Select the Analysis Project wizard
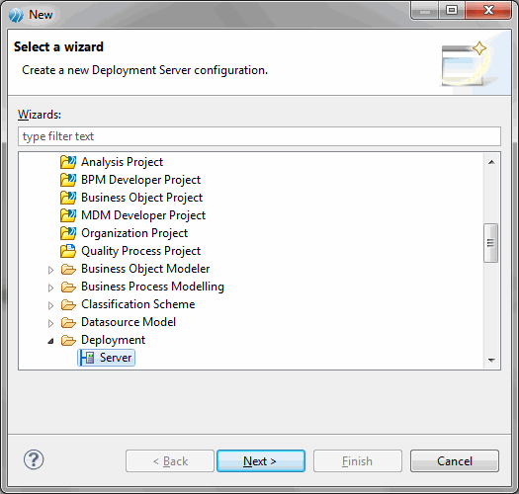Viewport: 519px width, 494px height. click(123, 162)
